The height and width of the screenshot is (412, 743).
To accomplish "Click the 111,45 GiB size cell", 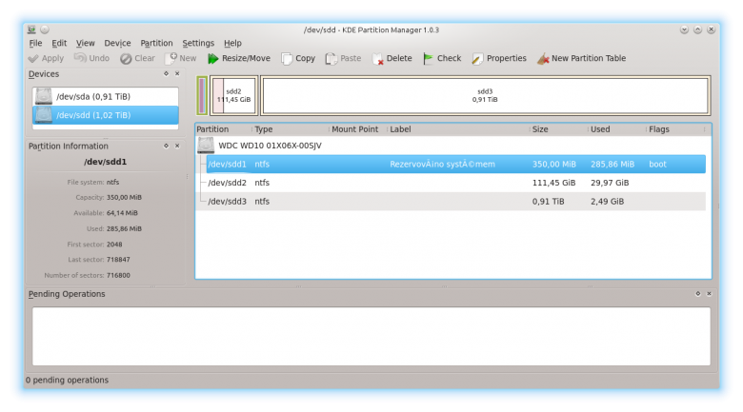I will 554,183.
